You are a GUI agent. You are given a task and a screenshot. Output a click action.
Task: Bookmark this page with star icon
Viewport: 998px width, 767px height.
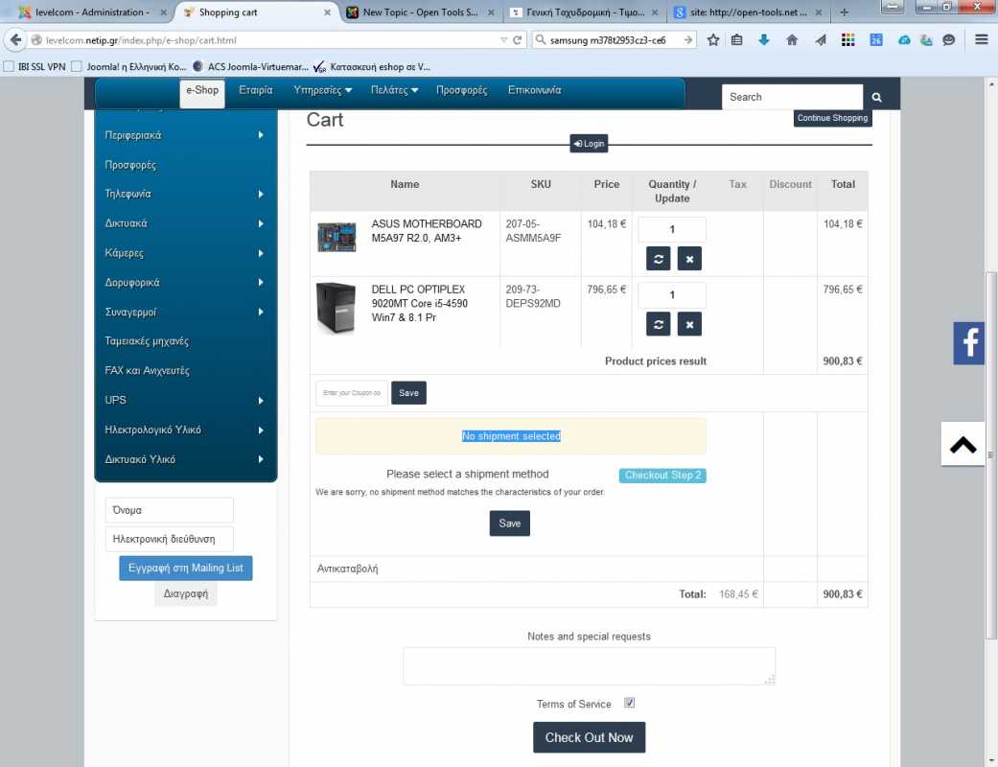[x=713, y=40]
